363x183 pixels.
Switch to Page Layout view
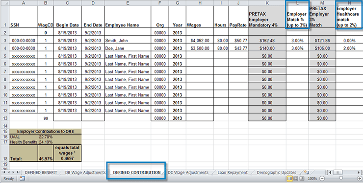tap(296, 179)
